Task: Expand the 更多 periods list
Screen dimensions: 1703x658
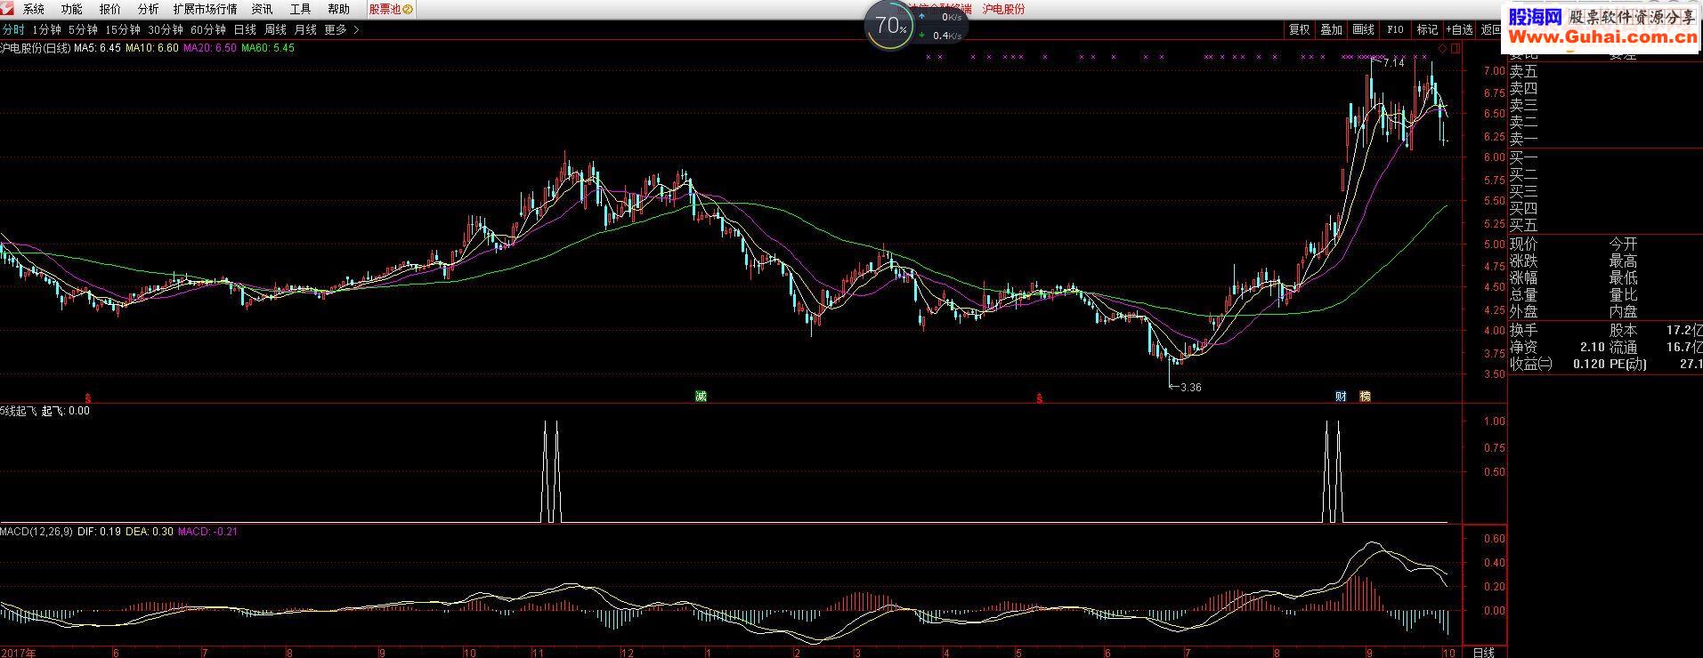Action: [x=336, y=29]
